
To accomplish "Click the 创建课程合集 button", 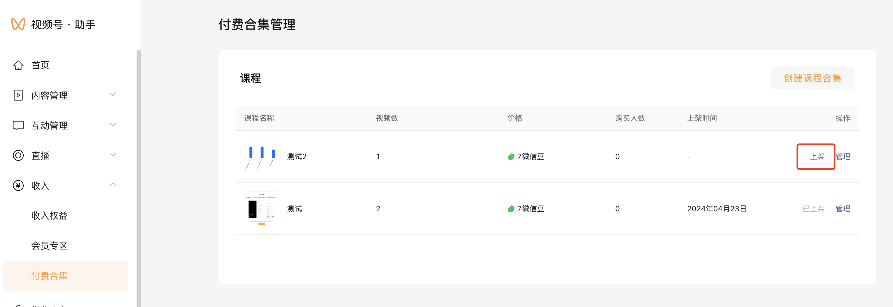I will tap(812, 78).
